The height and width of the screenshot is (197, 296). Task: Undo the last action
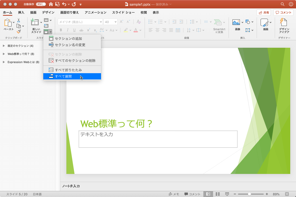click(x=64, y=4)
